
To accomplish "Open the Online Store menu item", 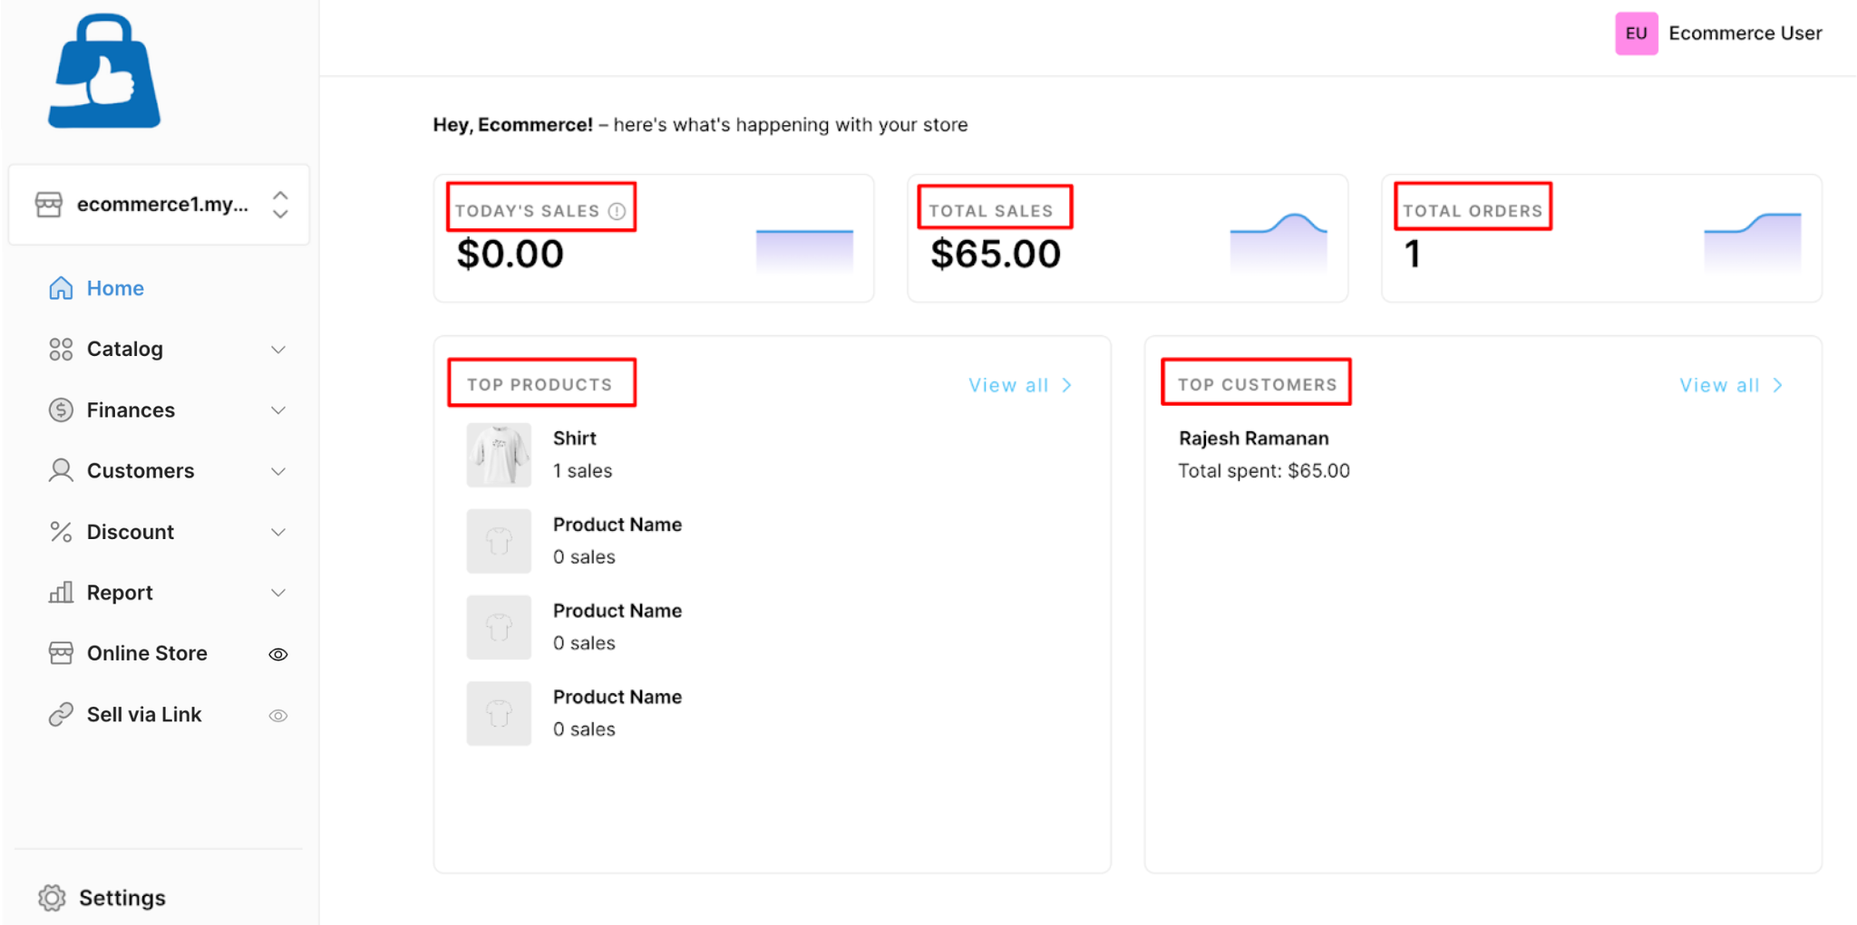I will (x=147, y=653).
